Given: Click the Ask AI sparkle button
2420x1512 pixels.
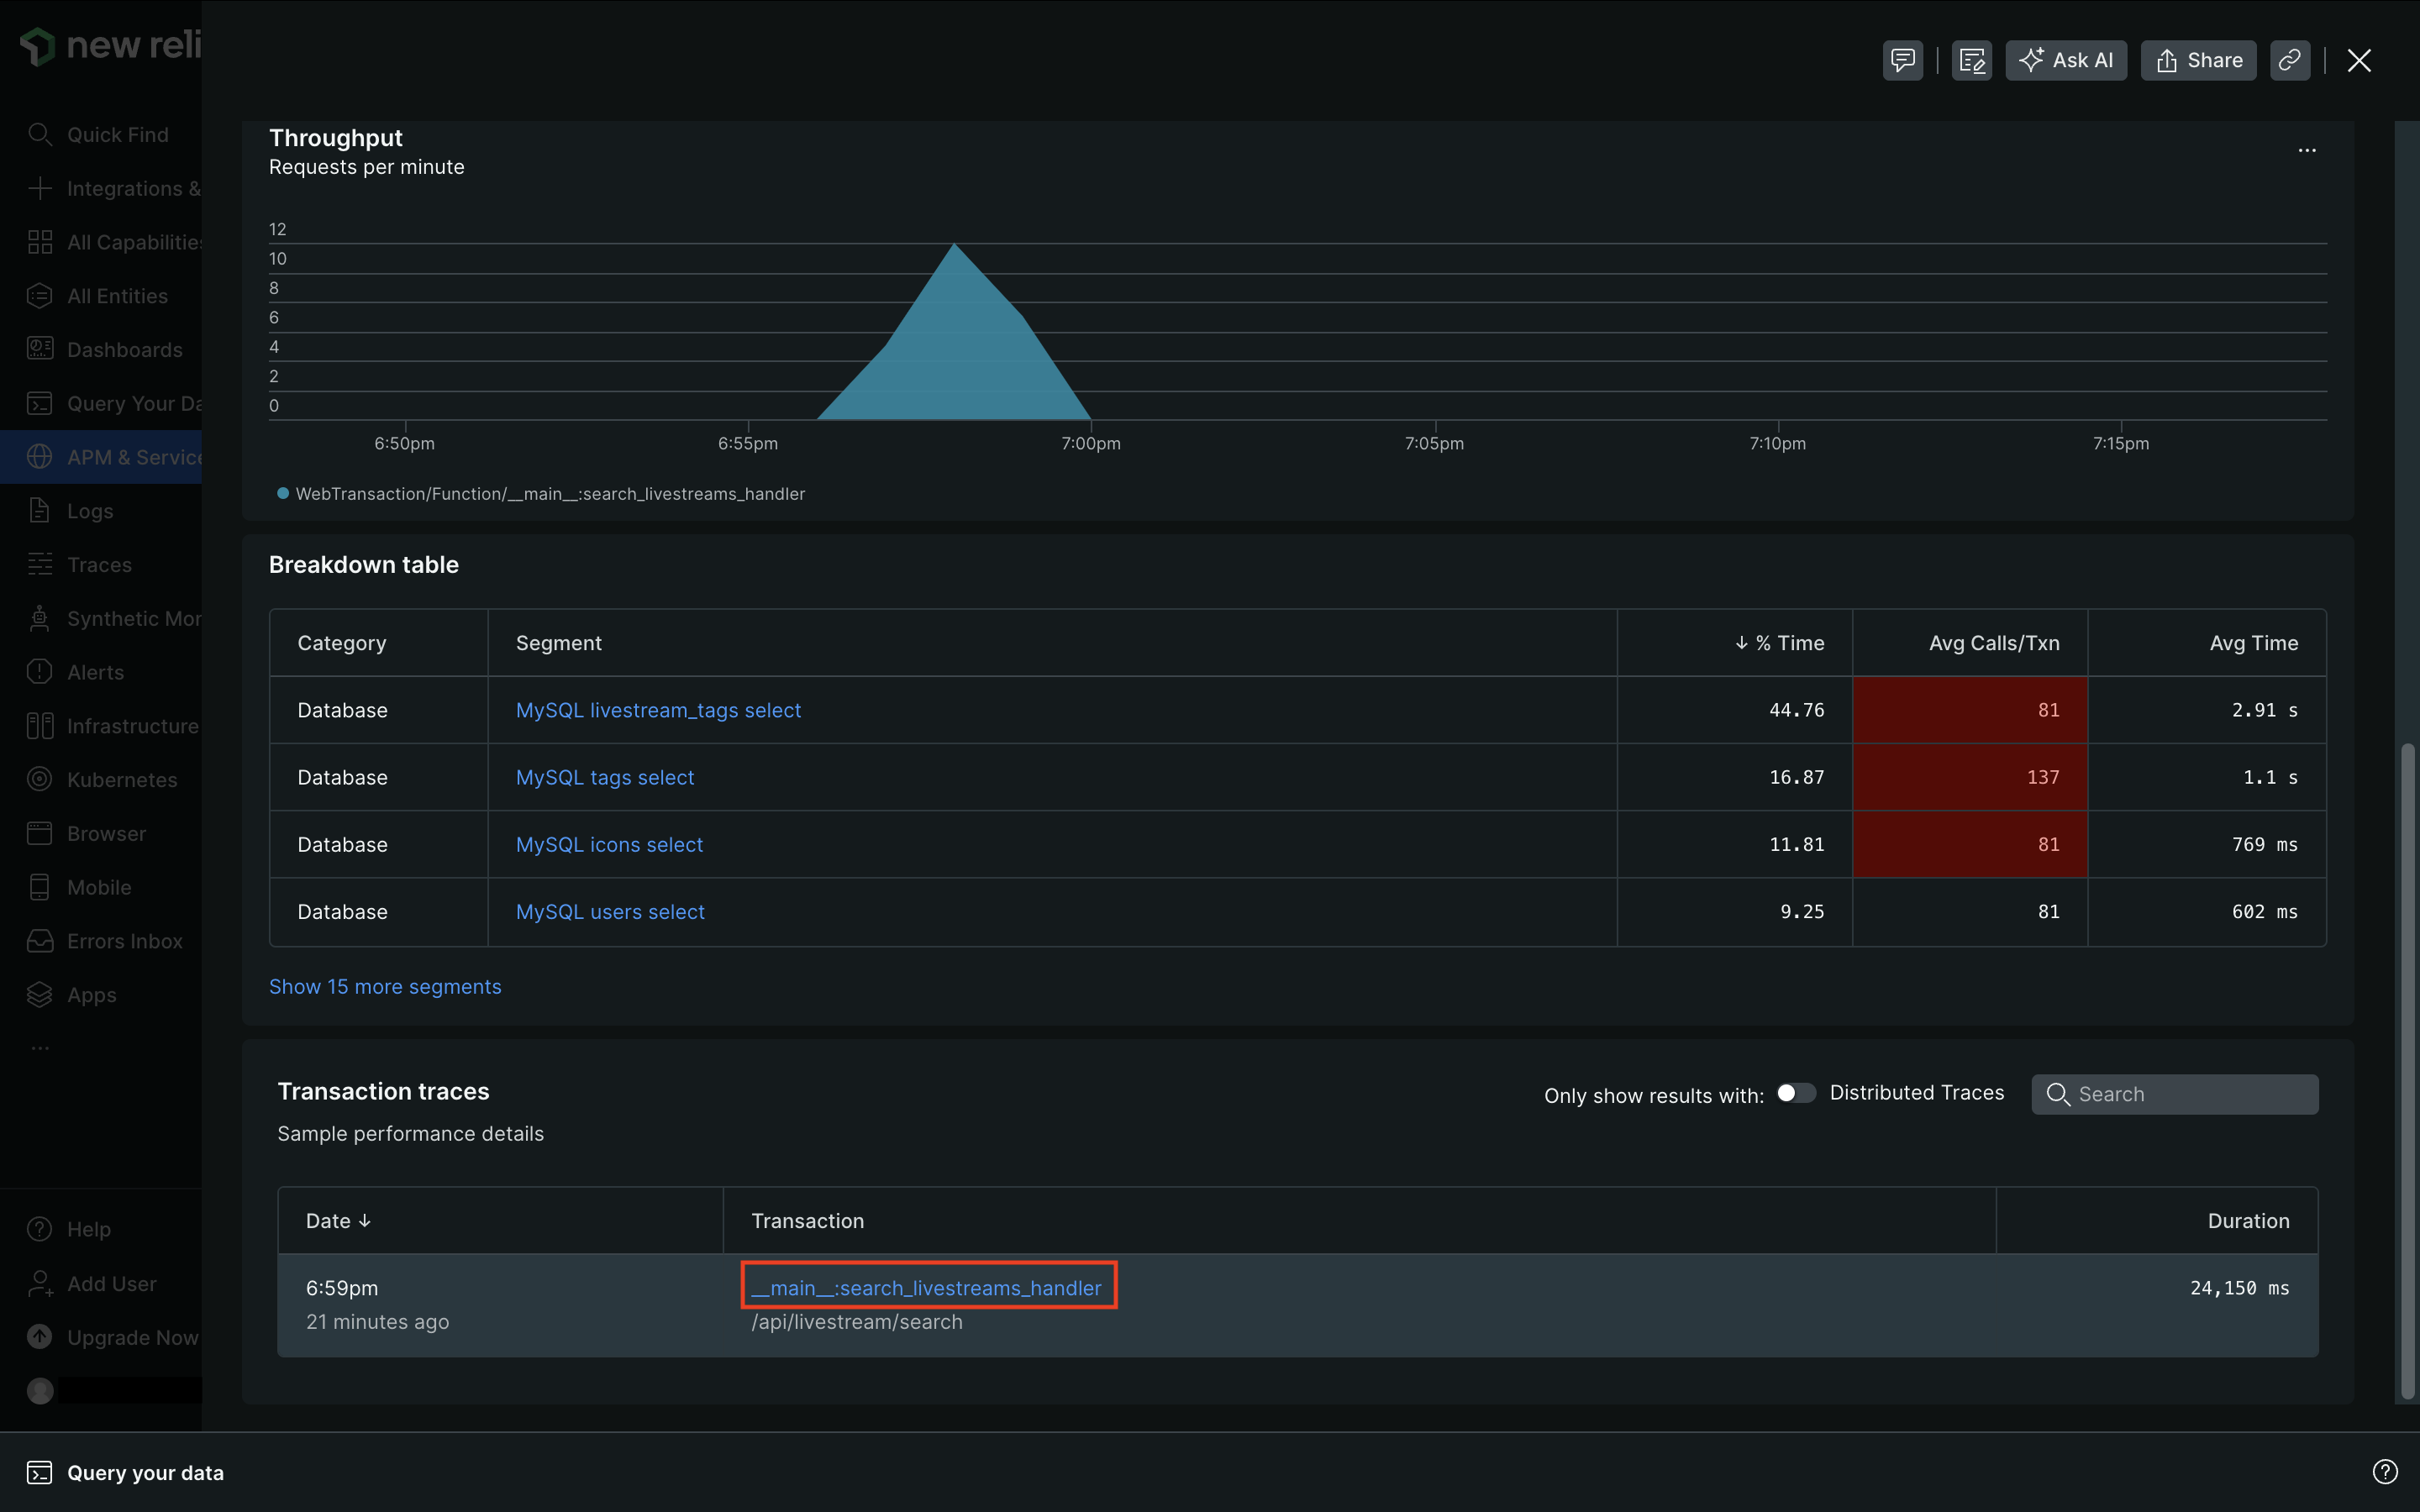Looking at the screenshot, I should pos(2065,60).
